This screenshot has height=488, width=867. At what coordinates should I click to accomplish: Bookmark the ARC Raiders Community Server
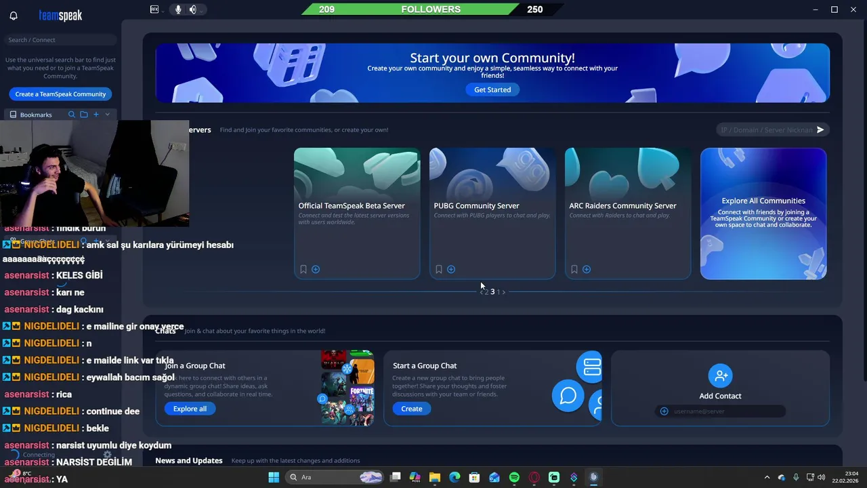tap(574, 269)
